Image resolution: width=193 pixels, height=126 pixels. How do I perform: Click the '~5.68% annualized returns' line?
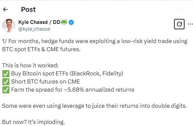click(73, 90)
